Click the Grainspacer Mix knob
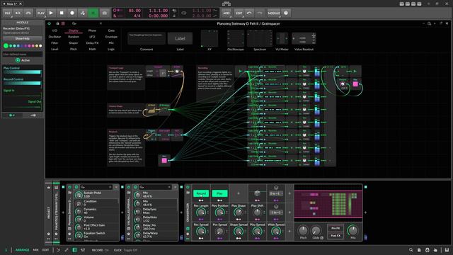 click(x=352, y=230)
